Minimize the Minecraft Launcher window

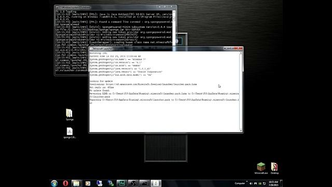(x=226, y=48)
